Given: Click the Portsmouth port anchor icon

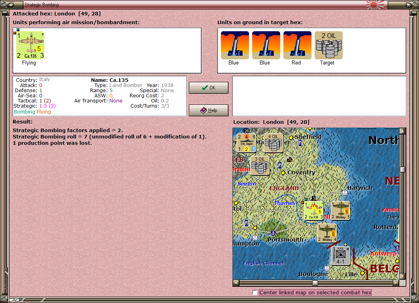Looking at the screenshot, I should click(273, 233).
